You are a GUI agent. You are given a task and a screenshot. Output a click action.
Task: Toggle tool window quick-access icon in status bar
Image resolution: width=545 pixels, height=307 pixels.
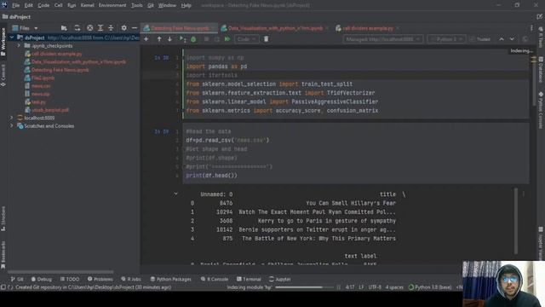[x=3, y=287]
